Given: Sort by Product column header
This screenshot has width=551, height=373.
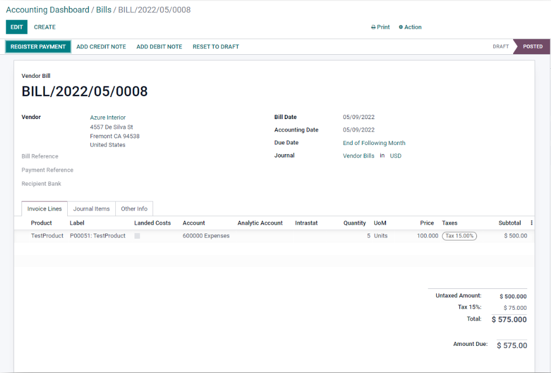Looking at the screenshot, I should coord(41,223).
